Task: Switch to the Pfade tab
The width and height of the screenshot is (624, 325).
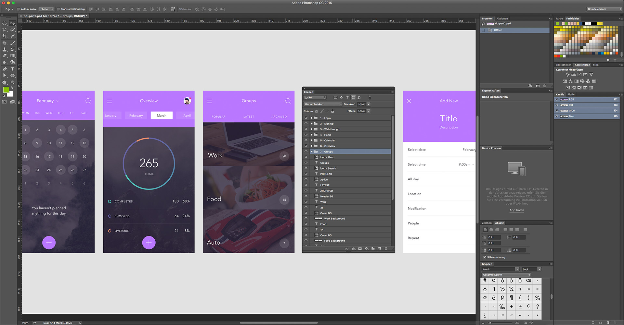Action: (571, 94)
